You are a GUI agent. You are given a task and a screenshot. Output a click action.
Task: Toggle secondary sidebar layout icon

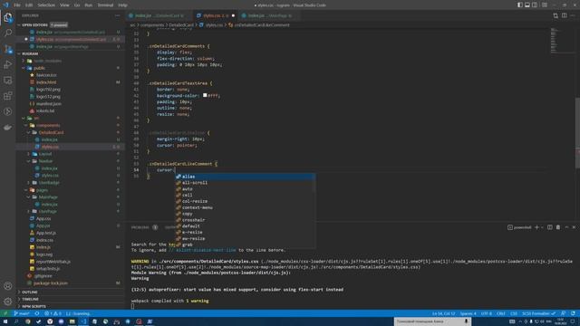(535, 5)
